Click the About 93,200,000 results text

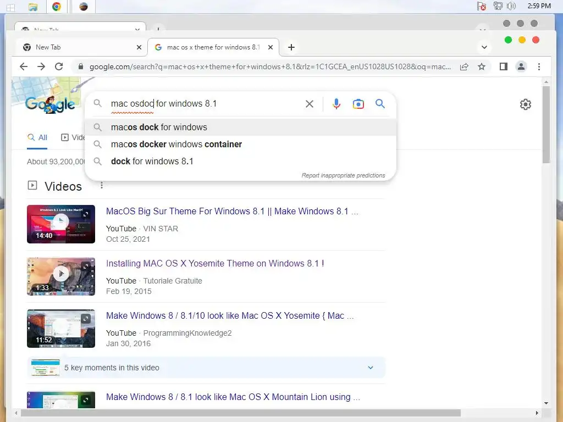[x=56, y=162]
